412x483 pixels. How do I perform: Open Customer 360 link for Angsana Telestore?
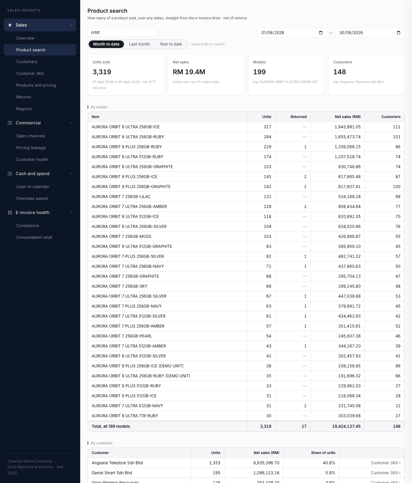[x=385, y=463]
